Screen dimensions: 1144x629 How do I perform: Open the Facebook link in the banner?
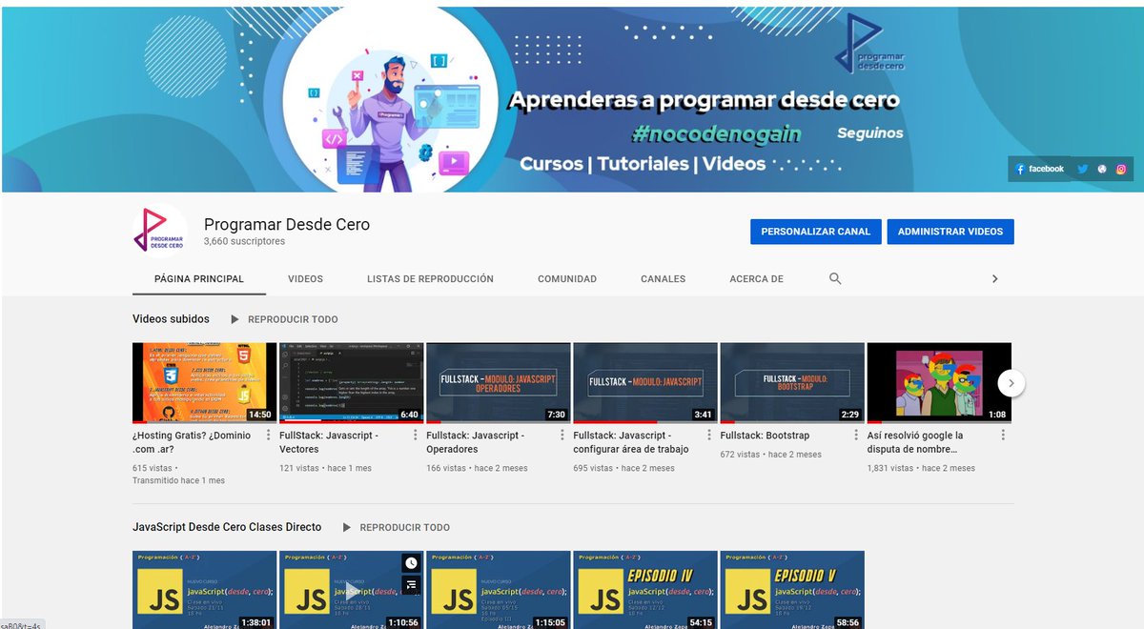[x=1040, y=169]
